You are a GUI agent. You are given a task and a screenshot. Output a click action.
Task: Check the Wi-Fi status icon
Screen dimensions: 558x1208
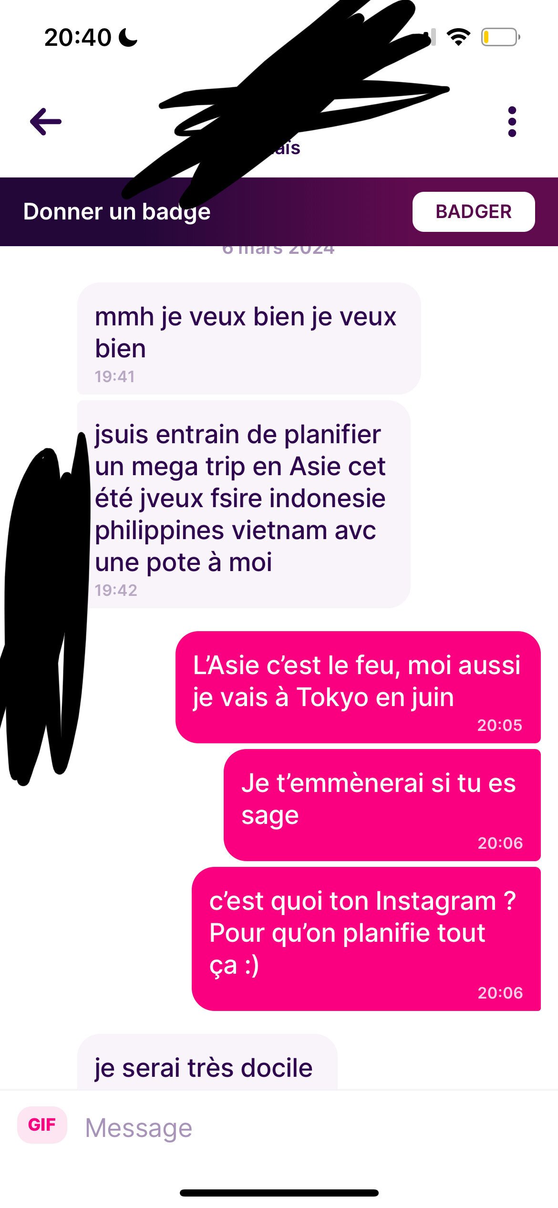pyautogui.click(x=458, y=37)
